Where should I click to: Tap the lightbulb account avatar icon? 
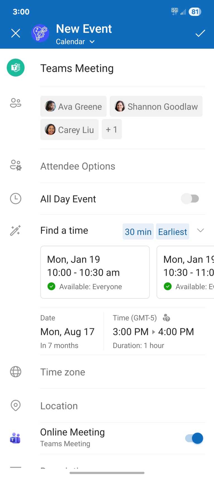click(40, 33)
